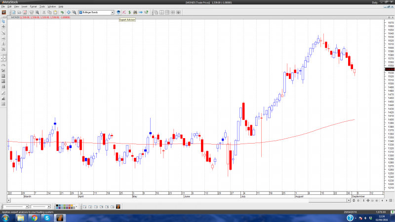Expand the line weight dropdown at bottom
The image size is (395, 222).
pyautogui.click(x=49, y=206)
